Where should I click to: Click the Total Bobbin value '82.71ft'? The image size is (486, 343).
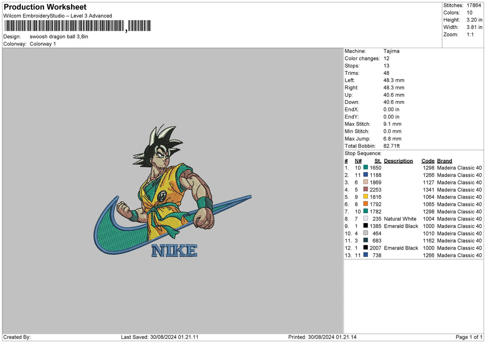(x=392, y=146)
